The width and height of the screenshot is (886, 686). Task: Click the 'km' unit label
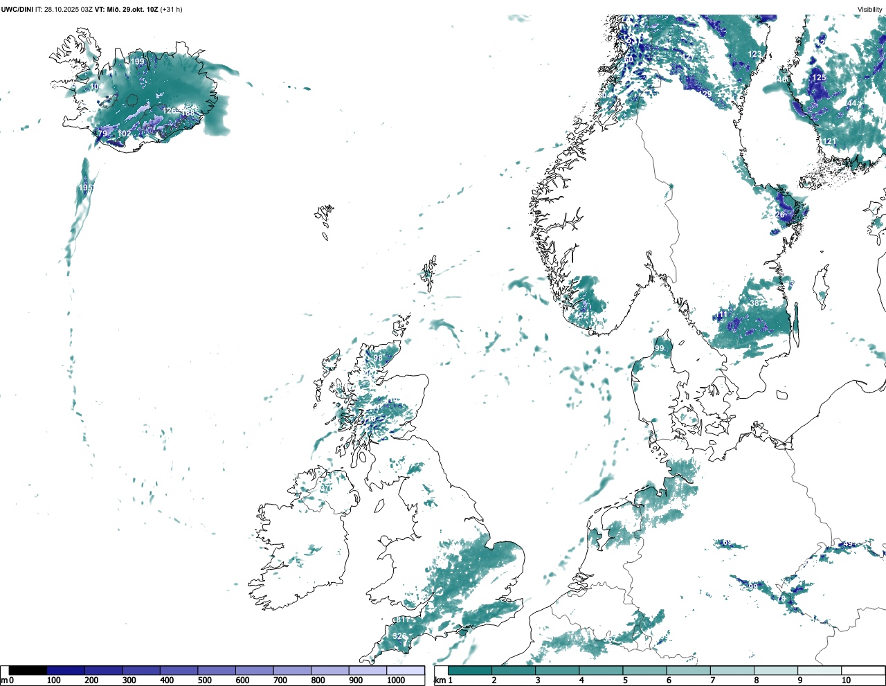coord(439,680)
